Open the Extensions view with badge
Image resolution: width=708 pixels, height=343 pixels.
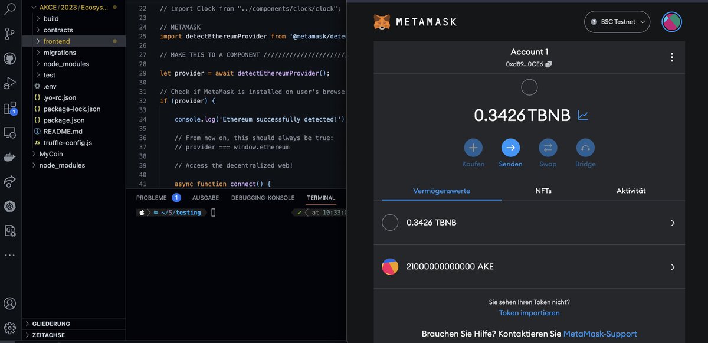(9, 109)
